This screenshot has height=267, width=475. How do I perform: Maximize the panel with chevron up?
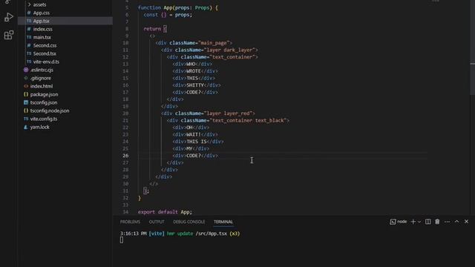point(457,222)
